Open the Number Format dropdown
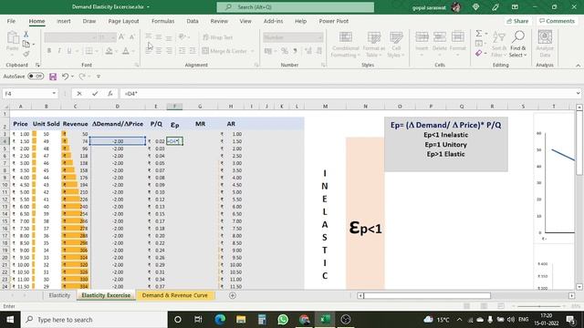The width and height of the screenshot is (584, 328). (x=320, y=37)
